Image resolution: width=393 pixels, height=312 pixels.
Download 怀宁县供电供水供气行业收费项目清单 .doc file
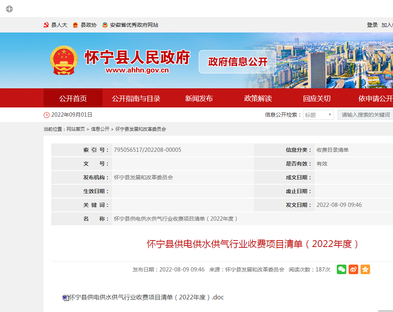tap(146, 297)
